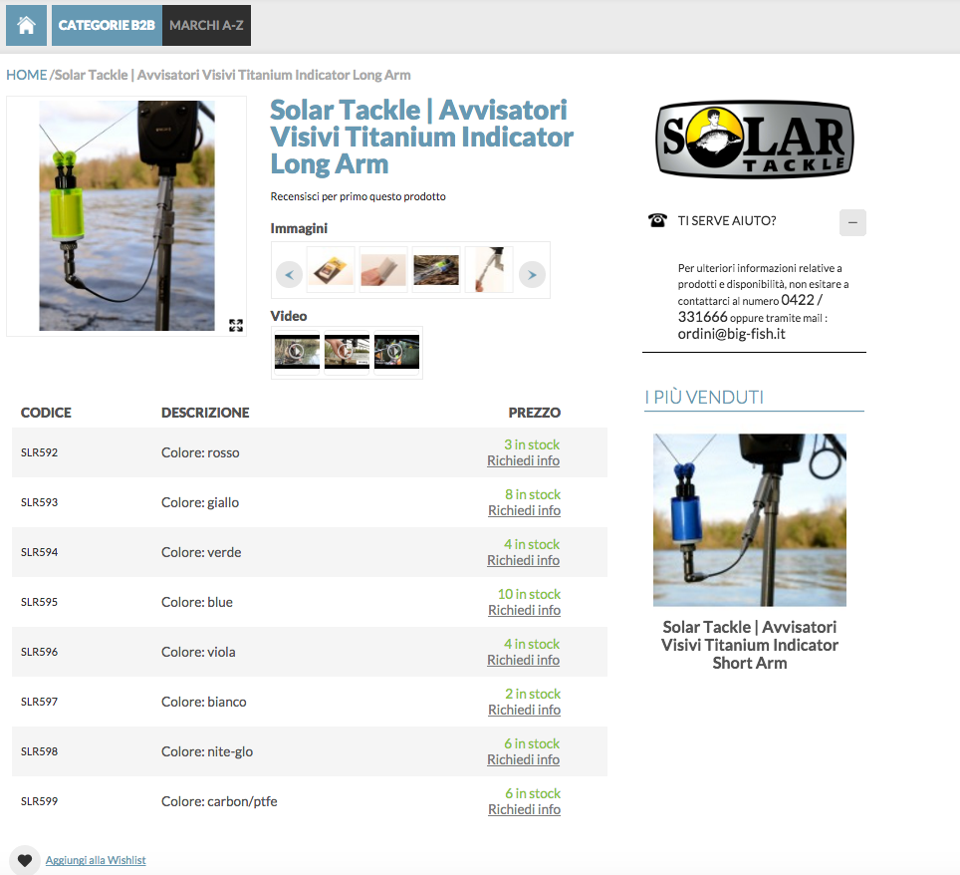The width and height of the screenshot is (960, 875).
Task: Select the third image thumbnail on ground
Action: 436,270
